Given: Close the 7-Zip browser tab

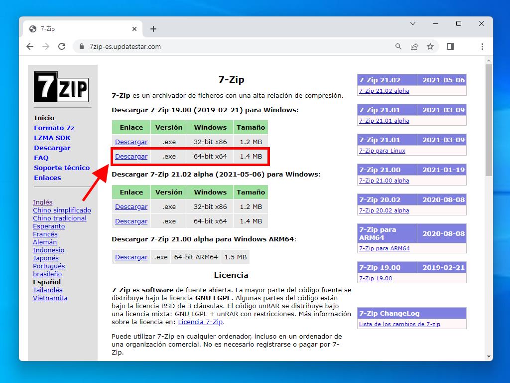Looking at the screenshot, I should 134,29.
